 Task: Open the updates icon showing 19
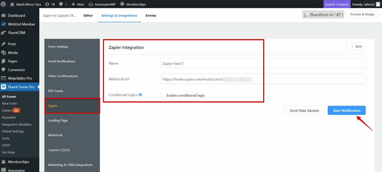50,4
